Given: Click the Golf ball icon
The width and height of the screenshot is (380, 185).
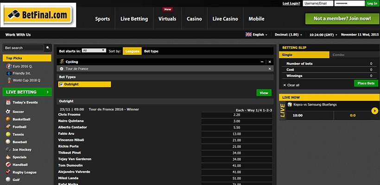Looking at the screenshot, I should click(8, 179).
